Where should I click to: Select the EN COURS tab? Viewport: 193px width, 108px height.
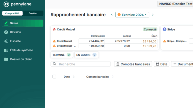point(86,55)
